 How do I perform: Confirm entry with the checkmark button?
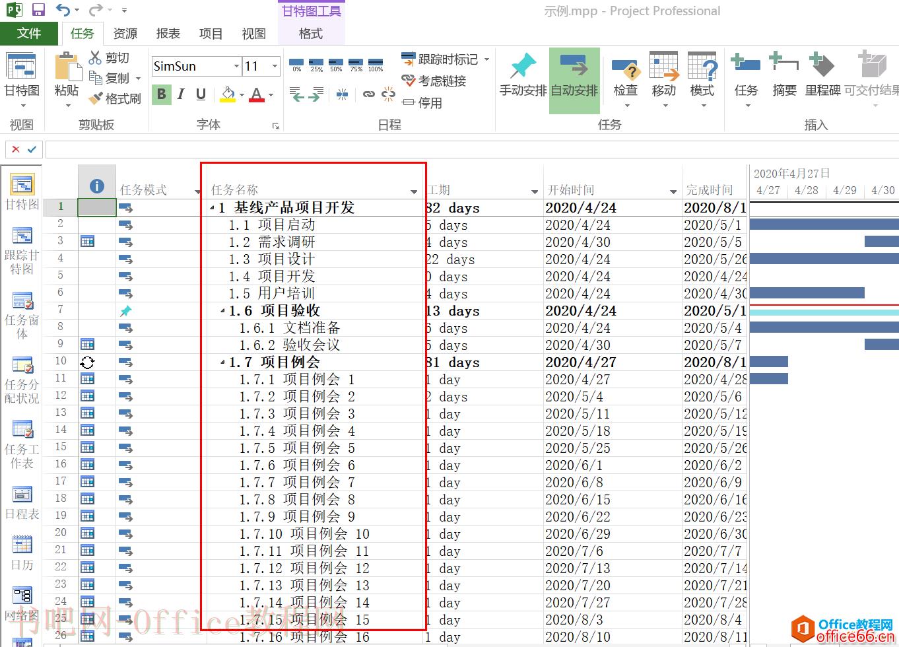click(32, 149)
